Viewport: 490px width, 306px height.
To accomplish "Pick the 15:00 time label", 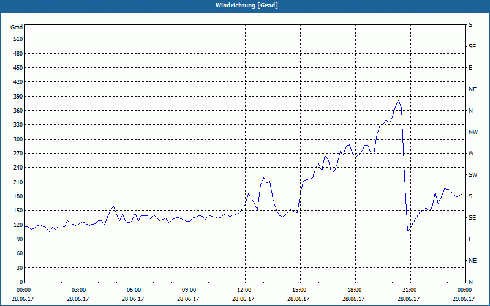I will (x=300, y=290).
